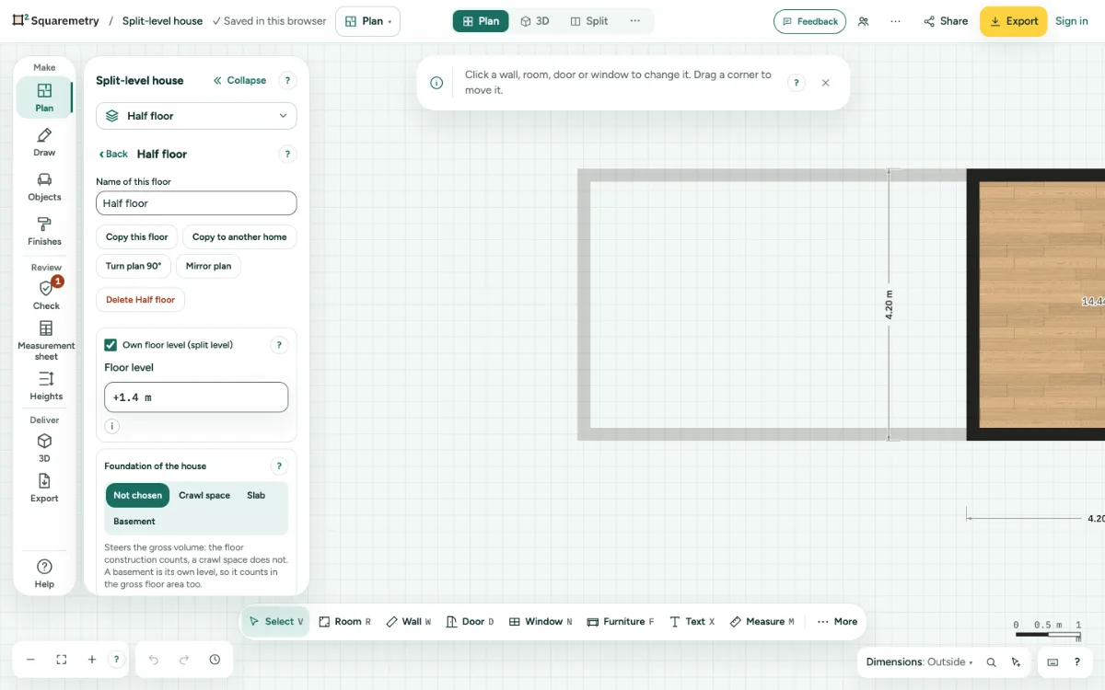1105x690 pixels.
Task: Expand More tools in bottom toolbar
Action: (x=837, y=622)
